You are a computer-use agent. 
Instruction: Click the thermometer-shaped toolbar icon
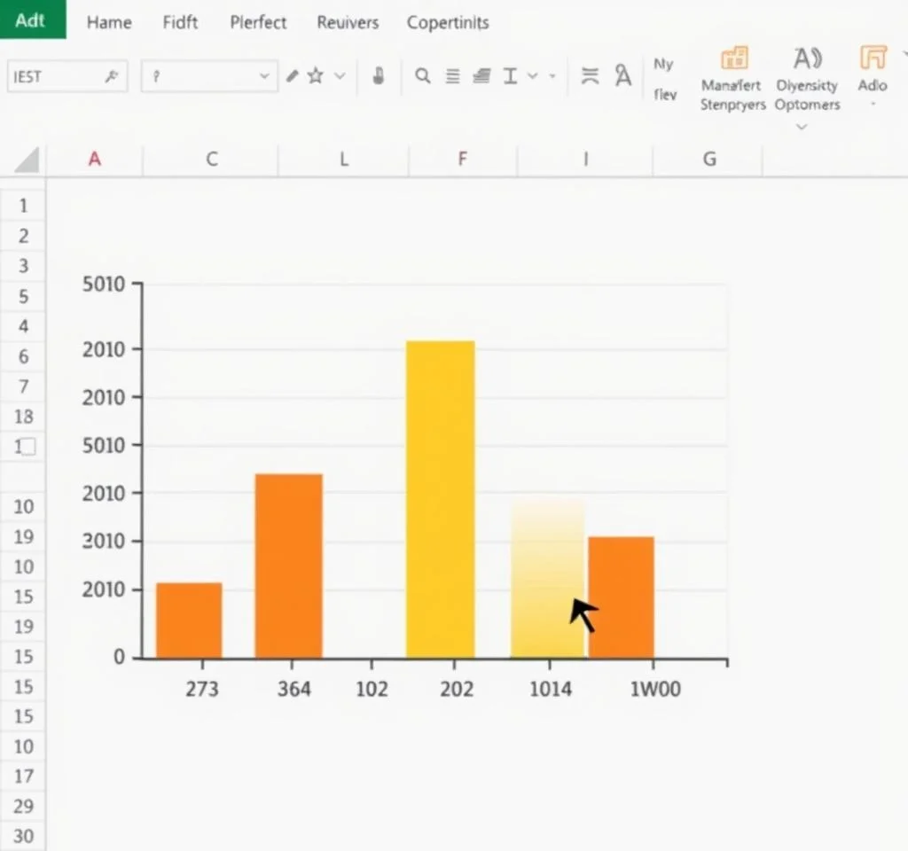(379, 76)
